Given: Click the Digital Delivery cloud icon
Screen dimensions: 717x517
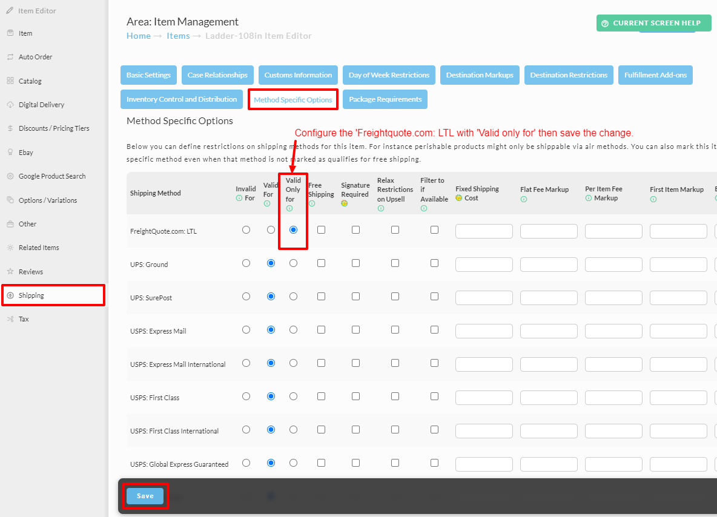Looking at the screenshot, I should pos(10,105).
